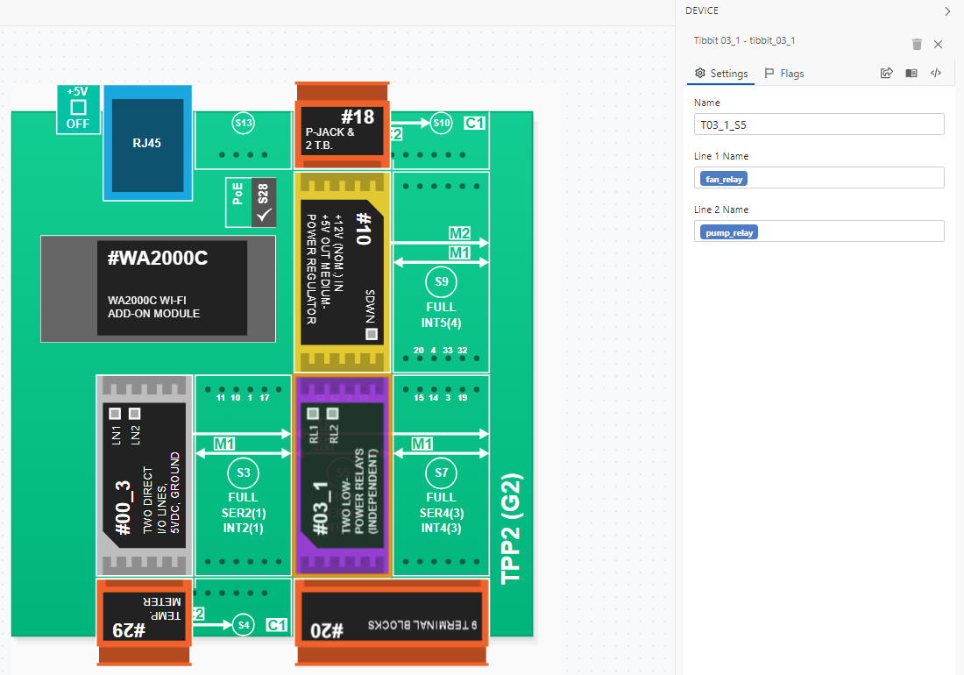Close the Tibbit 03_1 device panel

938,44
